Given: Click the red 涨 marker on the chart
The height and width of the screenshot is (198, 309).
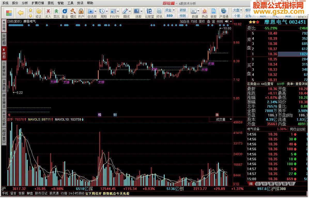Looking at the screenshot, I should [x=217, y=115].
